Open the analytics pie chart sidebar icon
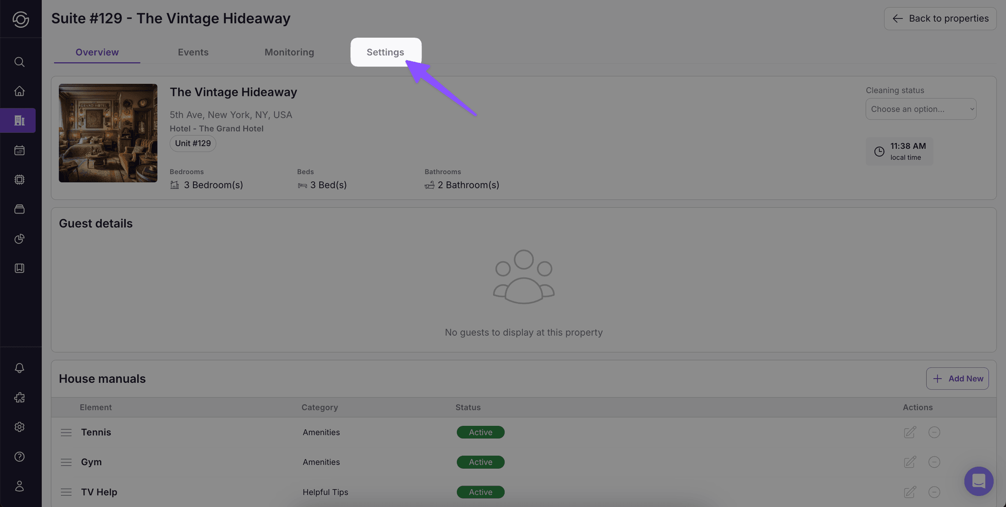 19,239
